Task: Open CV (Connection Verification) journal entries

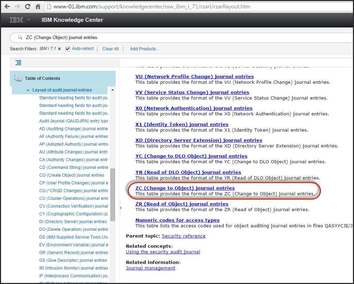Action: 73,206
